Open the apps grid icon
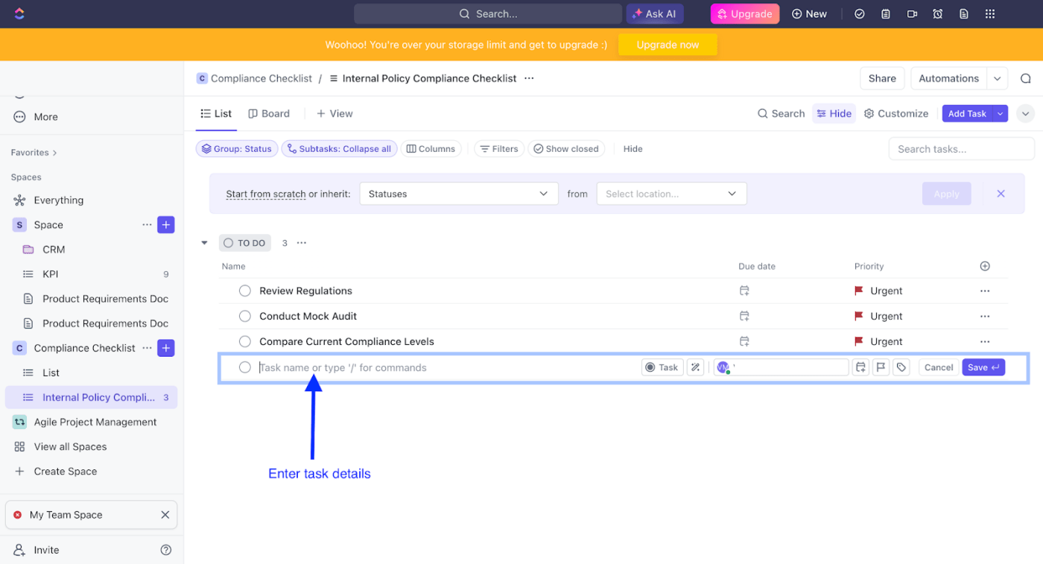Screen dimensions: 1043x564 point(990,14)
